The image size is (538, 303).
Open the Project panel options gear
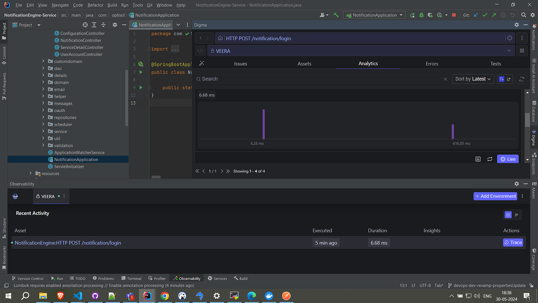[x=115, y=25]
